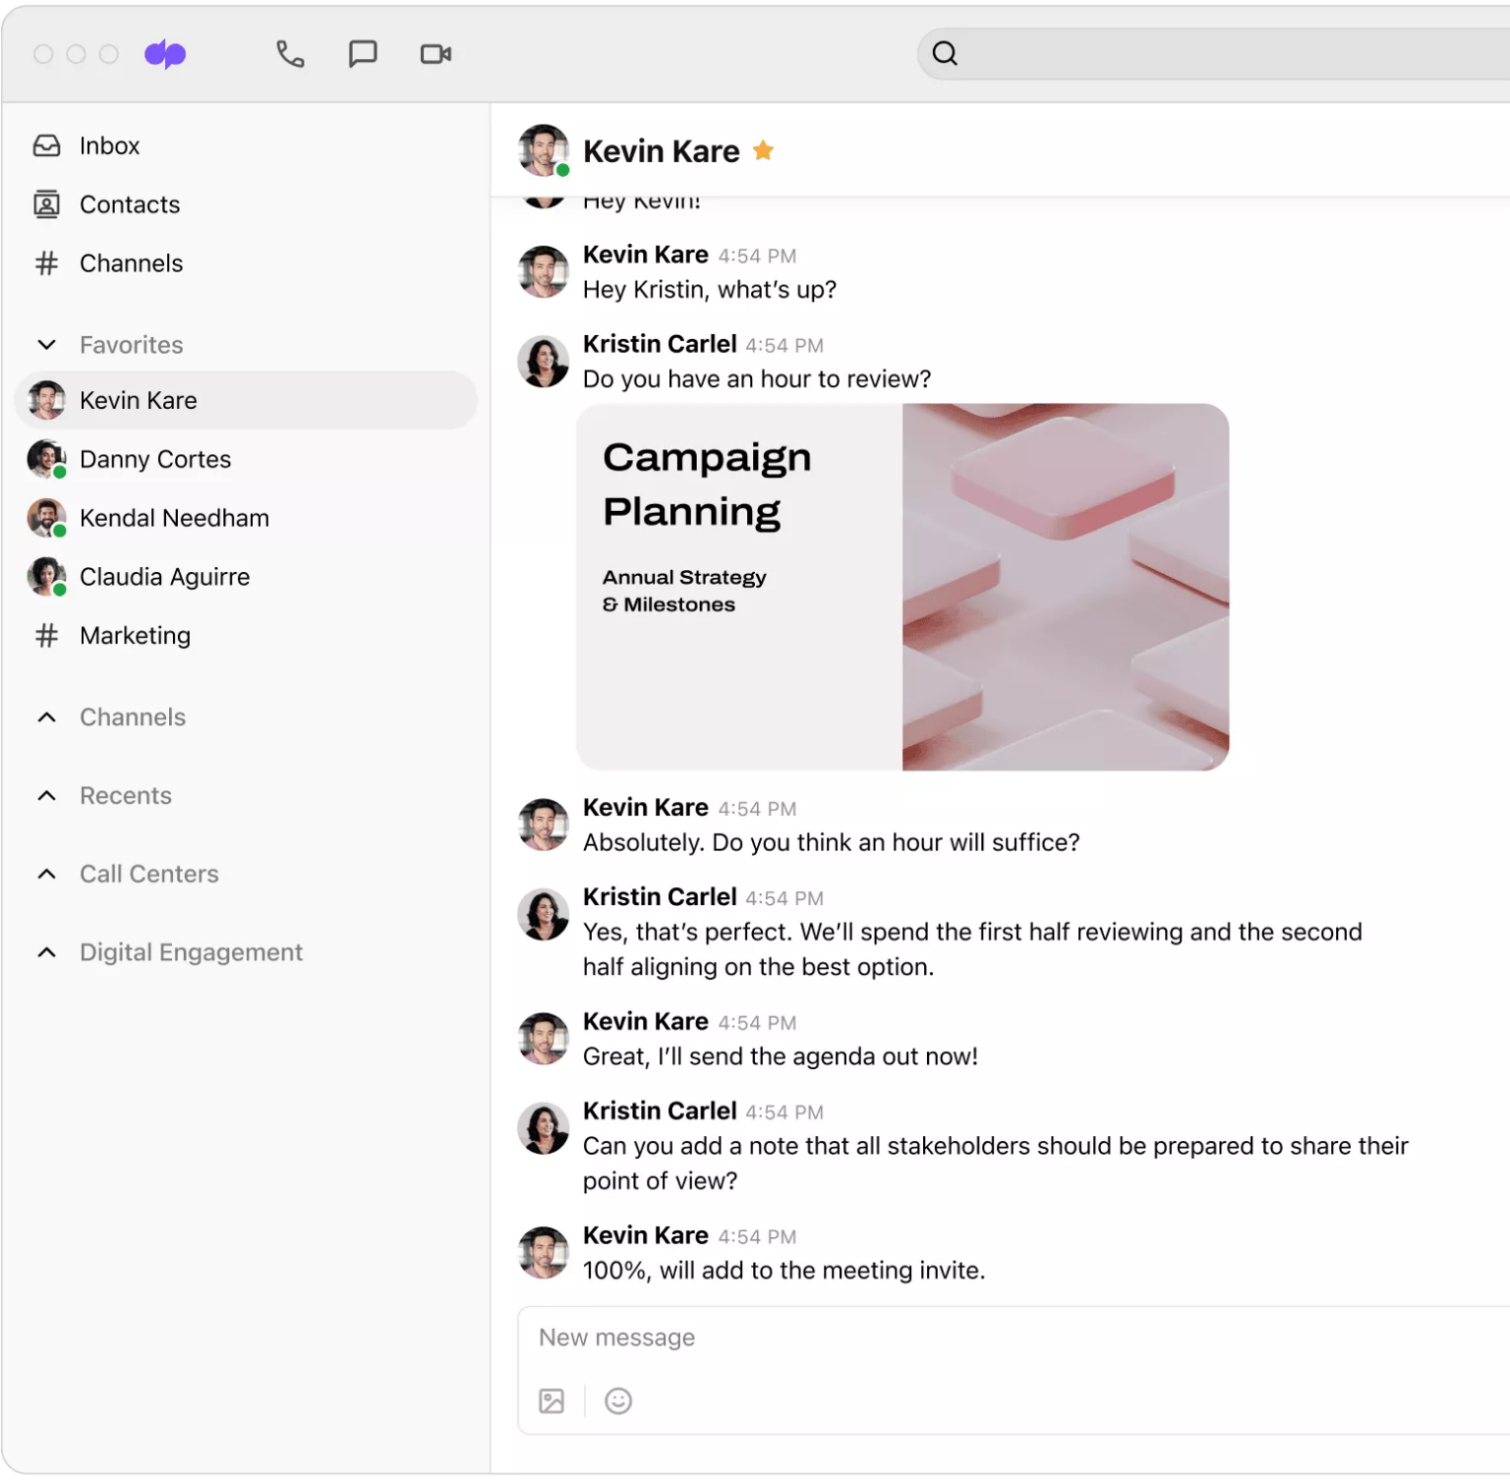Select the Marketing channel

[136, 636]
